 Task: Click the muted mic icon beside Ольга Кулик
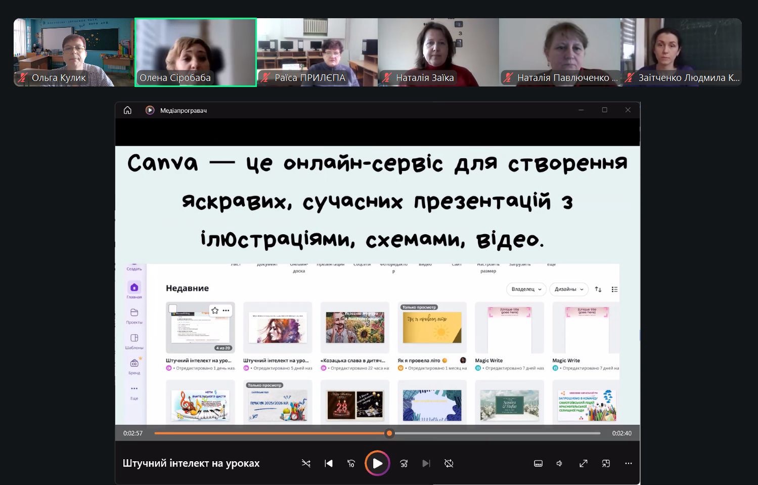click(23, 78)
